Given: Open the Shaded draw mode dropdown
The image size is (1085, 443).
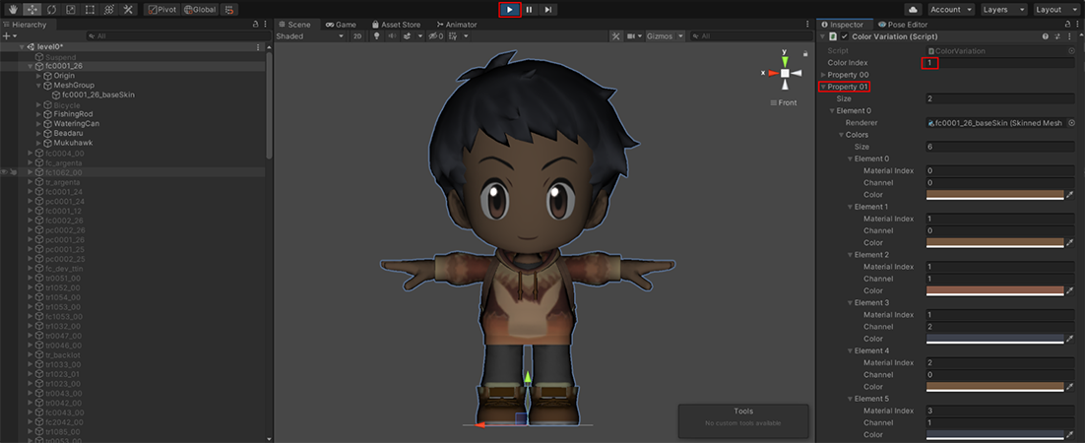Looking at the screenshot, I should coord(310,36).
